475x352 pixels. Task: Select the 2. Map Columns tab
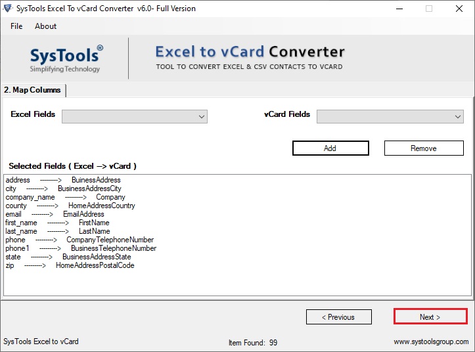coord(32,90)
